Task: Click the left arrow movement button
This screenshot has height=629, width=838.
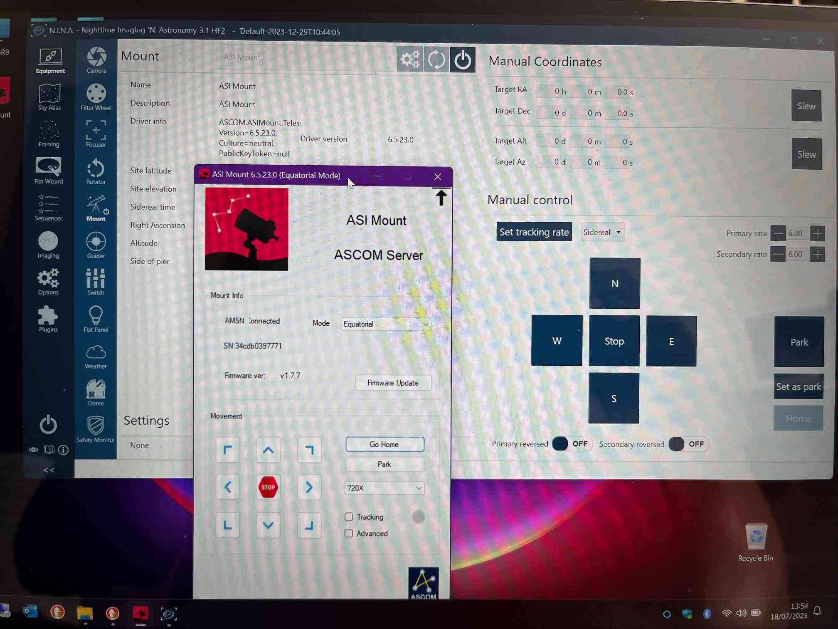Action: click(228, 487)
